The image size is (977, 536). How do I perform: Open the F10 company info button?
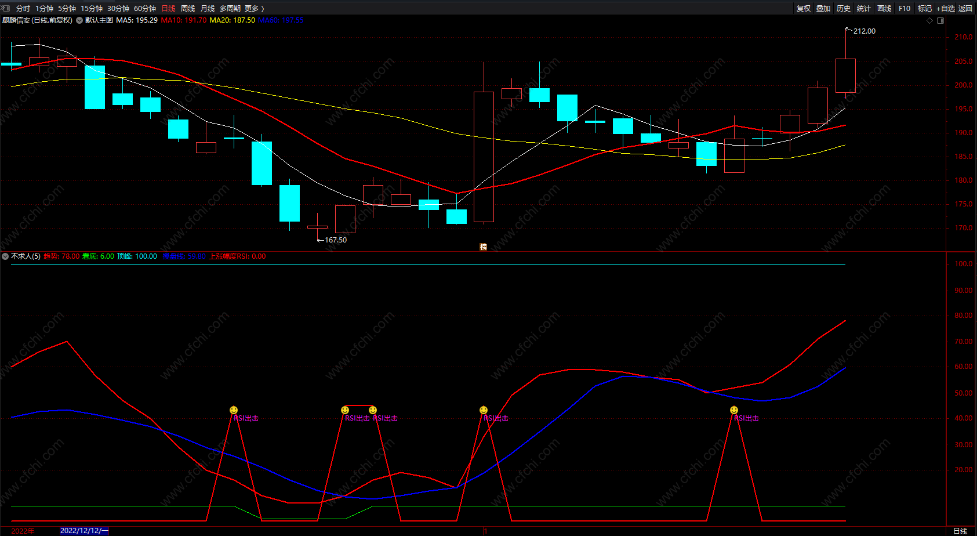905,9
